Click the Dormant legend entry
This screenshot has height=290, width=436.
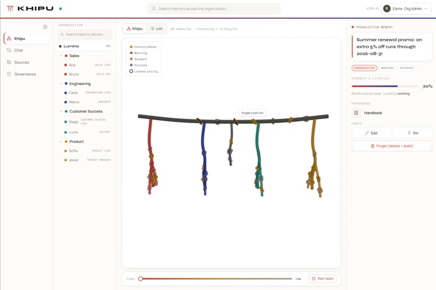click(138, 59)
